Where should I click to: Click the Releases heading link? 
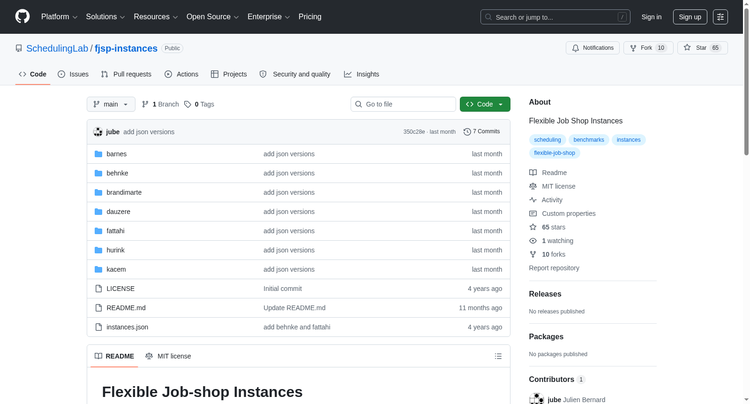(x=545, y=294)
